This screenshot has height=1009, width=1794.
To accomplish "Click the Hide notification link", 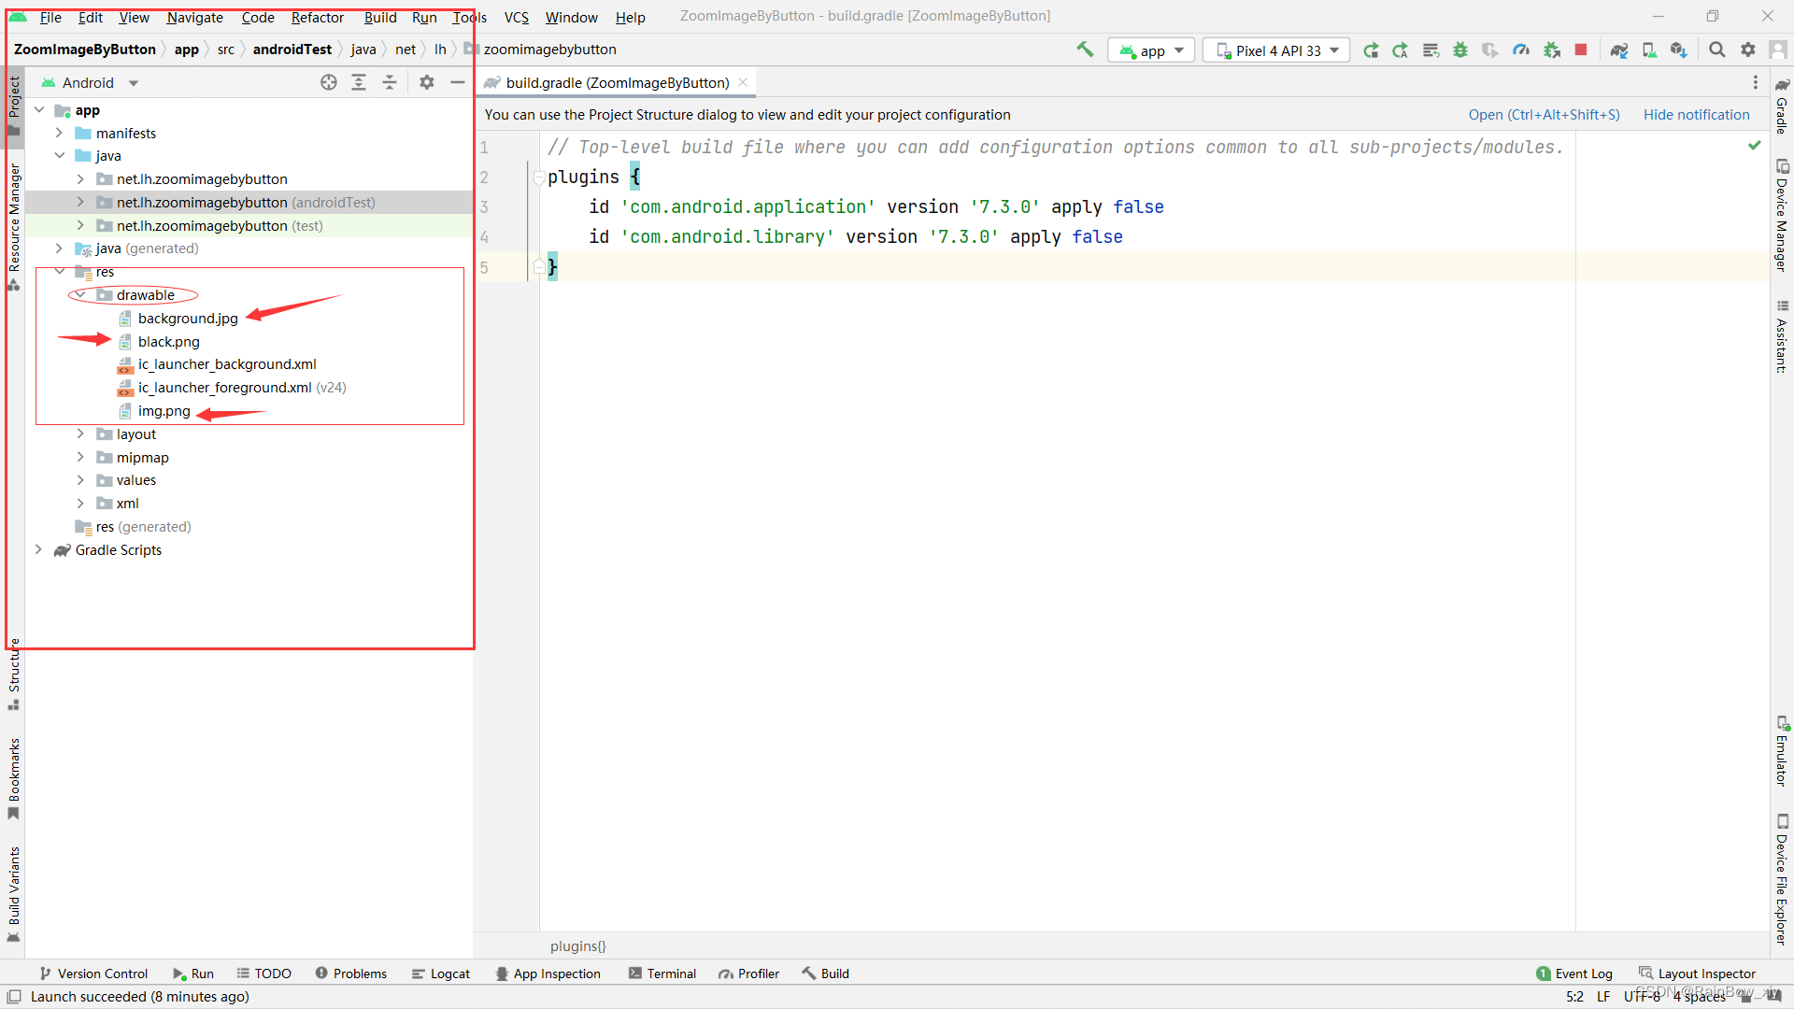I will click(1697, 114).
